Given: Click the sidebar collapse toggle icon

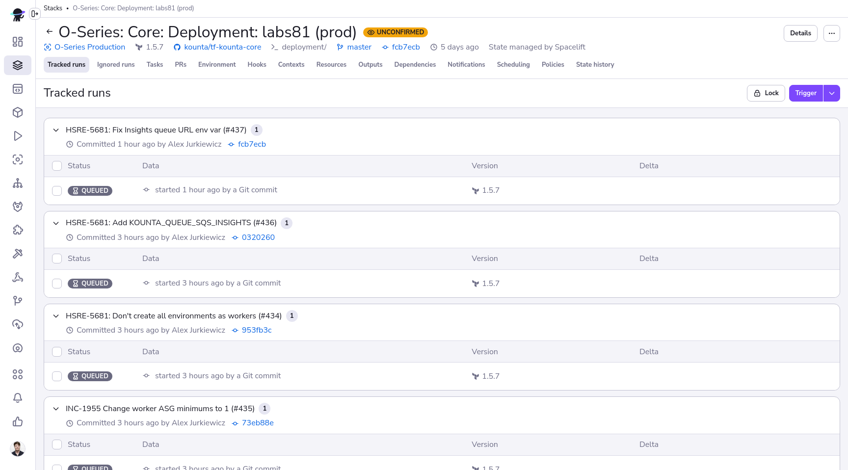Looking at the screenshot, I should click(34, 14).
